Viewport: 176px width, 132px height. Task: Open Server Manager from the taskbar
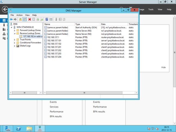[8, 129]
